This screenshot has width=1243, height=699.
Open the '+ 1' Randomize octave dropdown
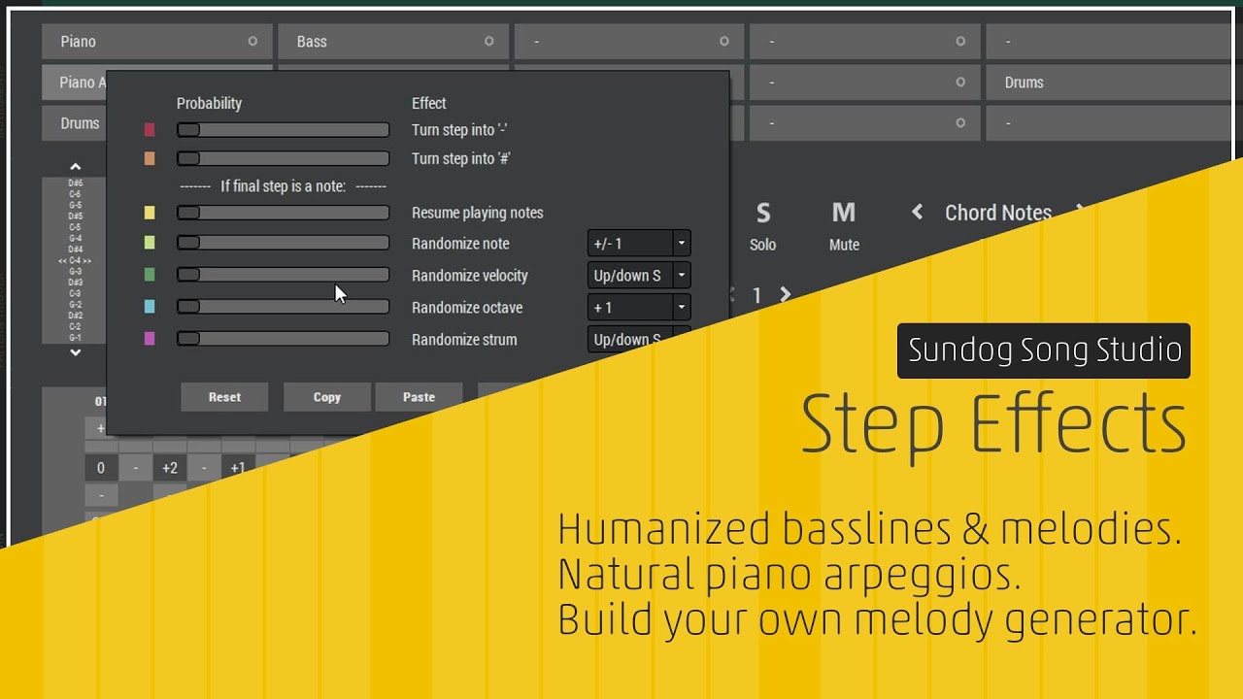(639, 307)
